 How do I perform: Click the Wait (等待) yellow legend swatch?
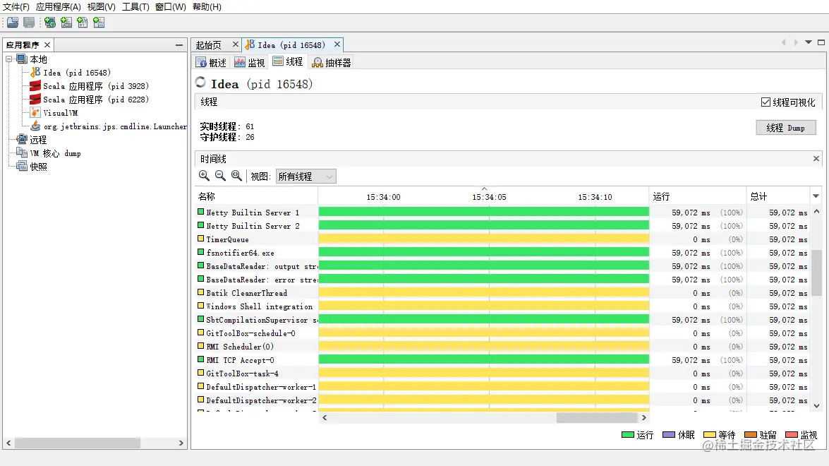coord(710,435)
